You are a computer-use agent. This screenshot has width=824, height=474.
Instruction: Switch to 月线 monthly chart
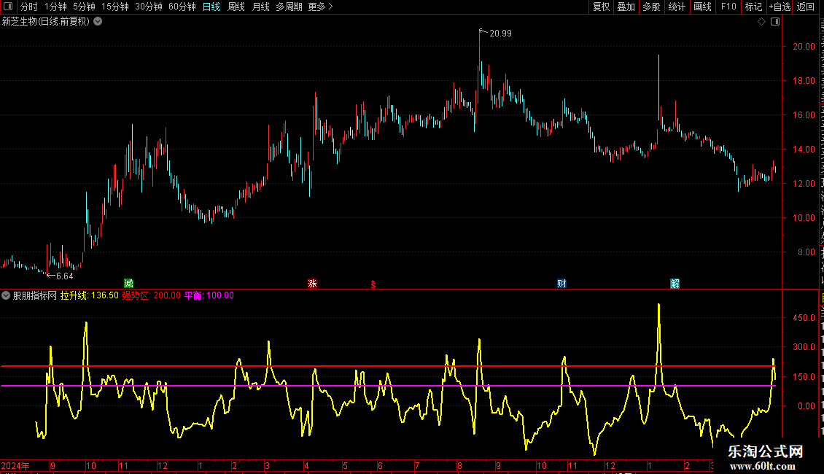[260, 7]
